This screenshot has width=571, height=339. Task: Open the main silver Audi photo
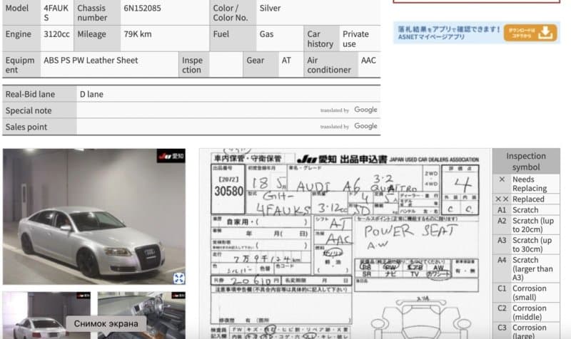click(x=94, y=217)
